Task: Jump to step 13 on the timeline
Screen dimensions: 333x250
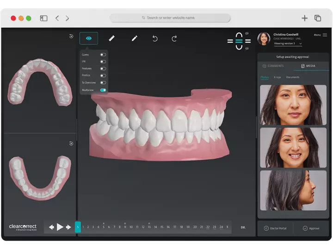Action: (149, 227)
